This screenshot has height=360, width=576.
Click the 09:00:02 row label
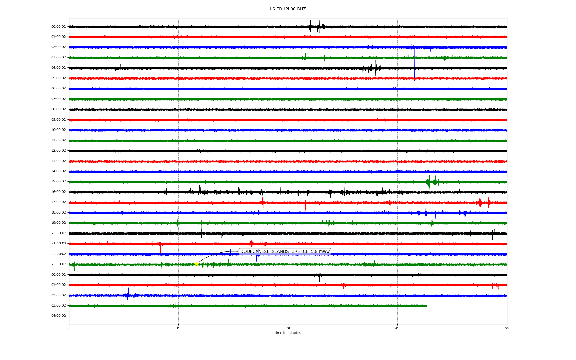(58, 119)
